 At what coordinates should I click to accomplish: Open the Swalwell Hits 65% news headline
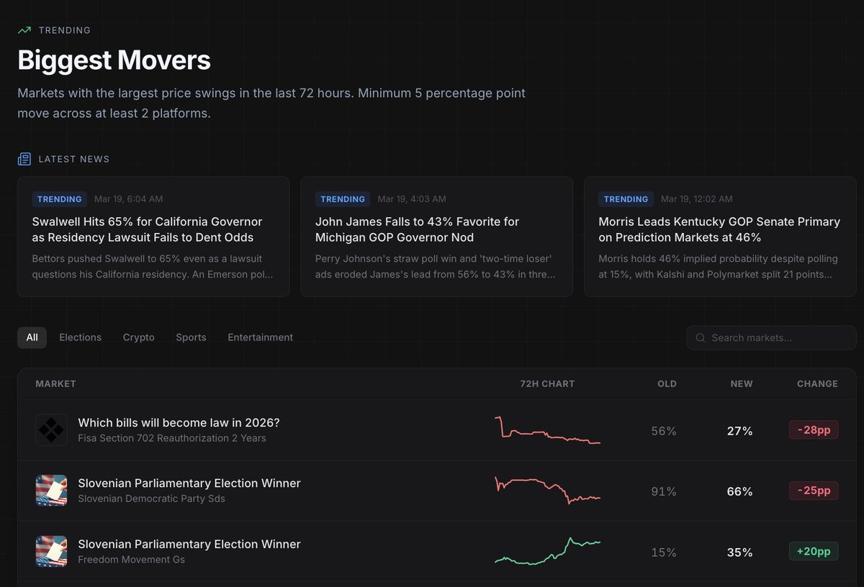[147, 229]
